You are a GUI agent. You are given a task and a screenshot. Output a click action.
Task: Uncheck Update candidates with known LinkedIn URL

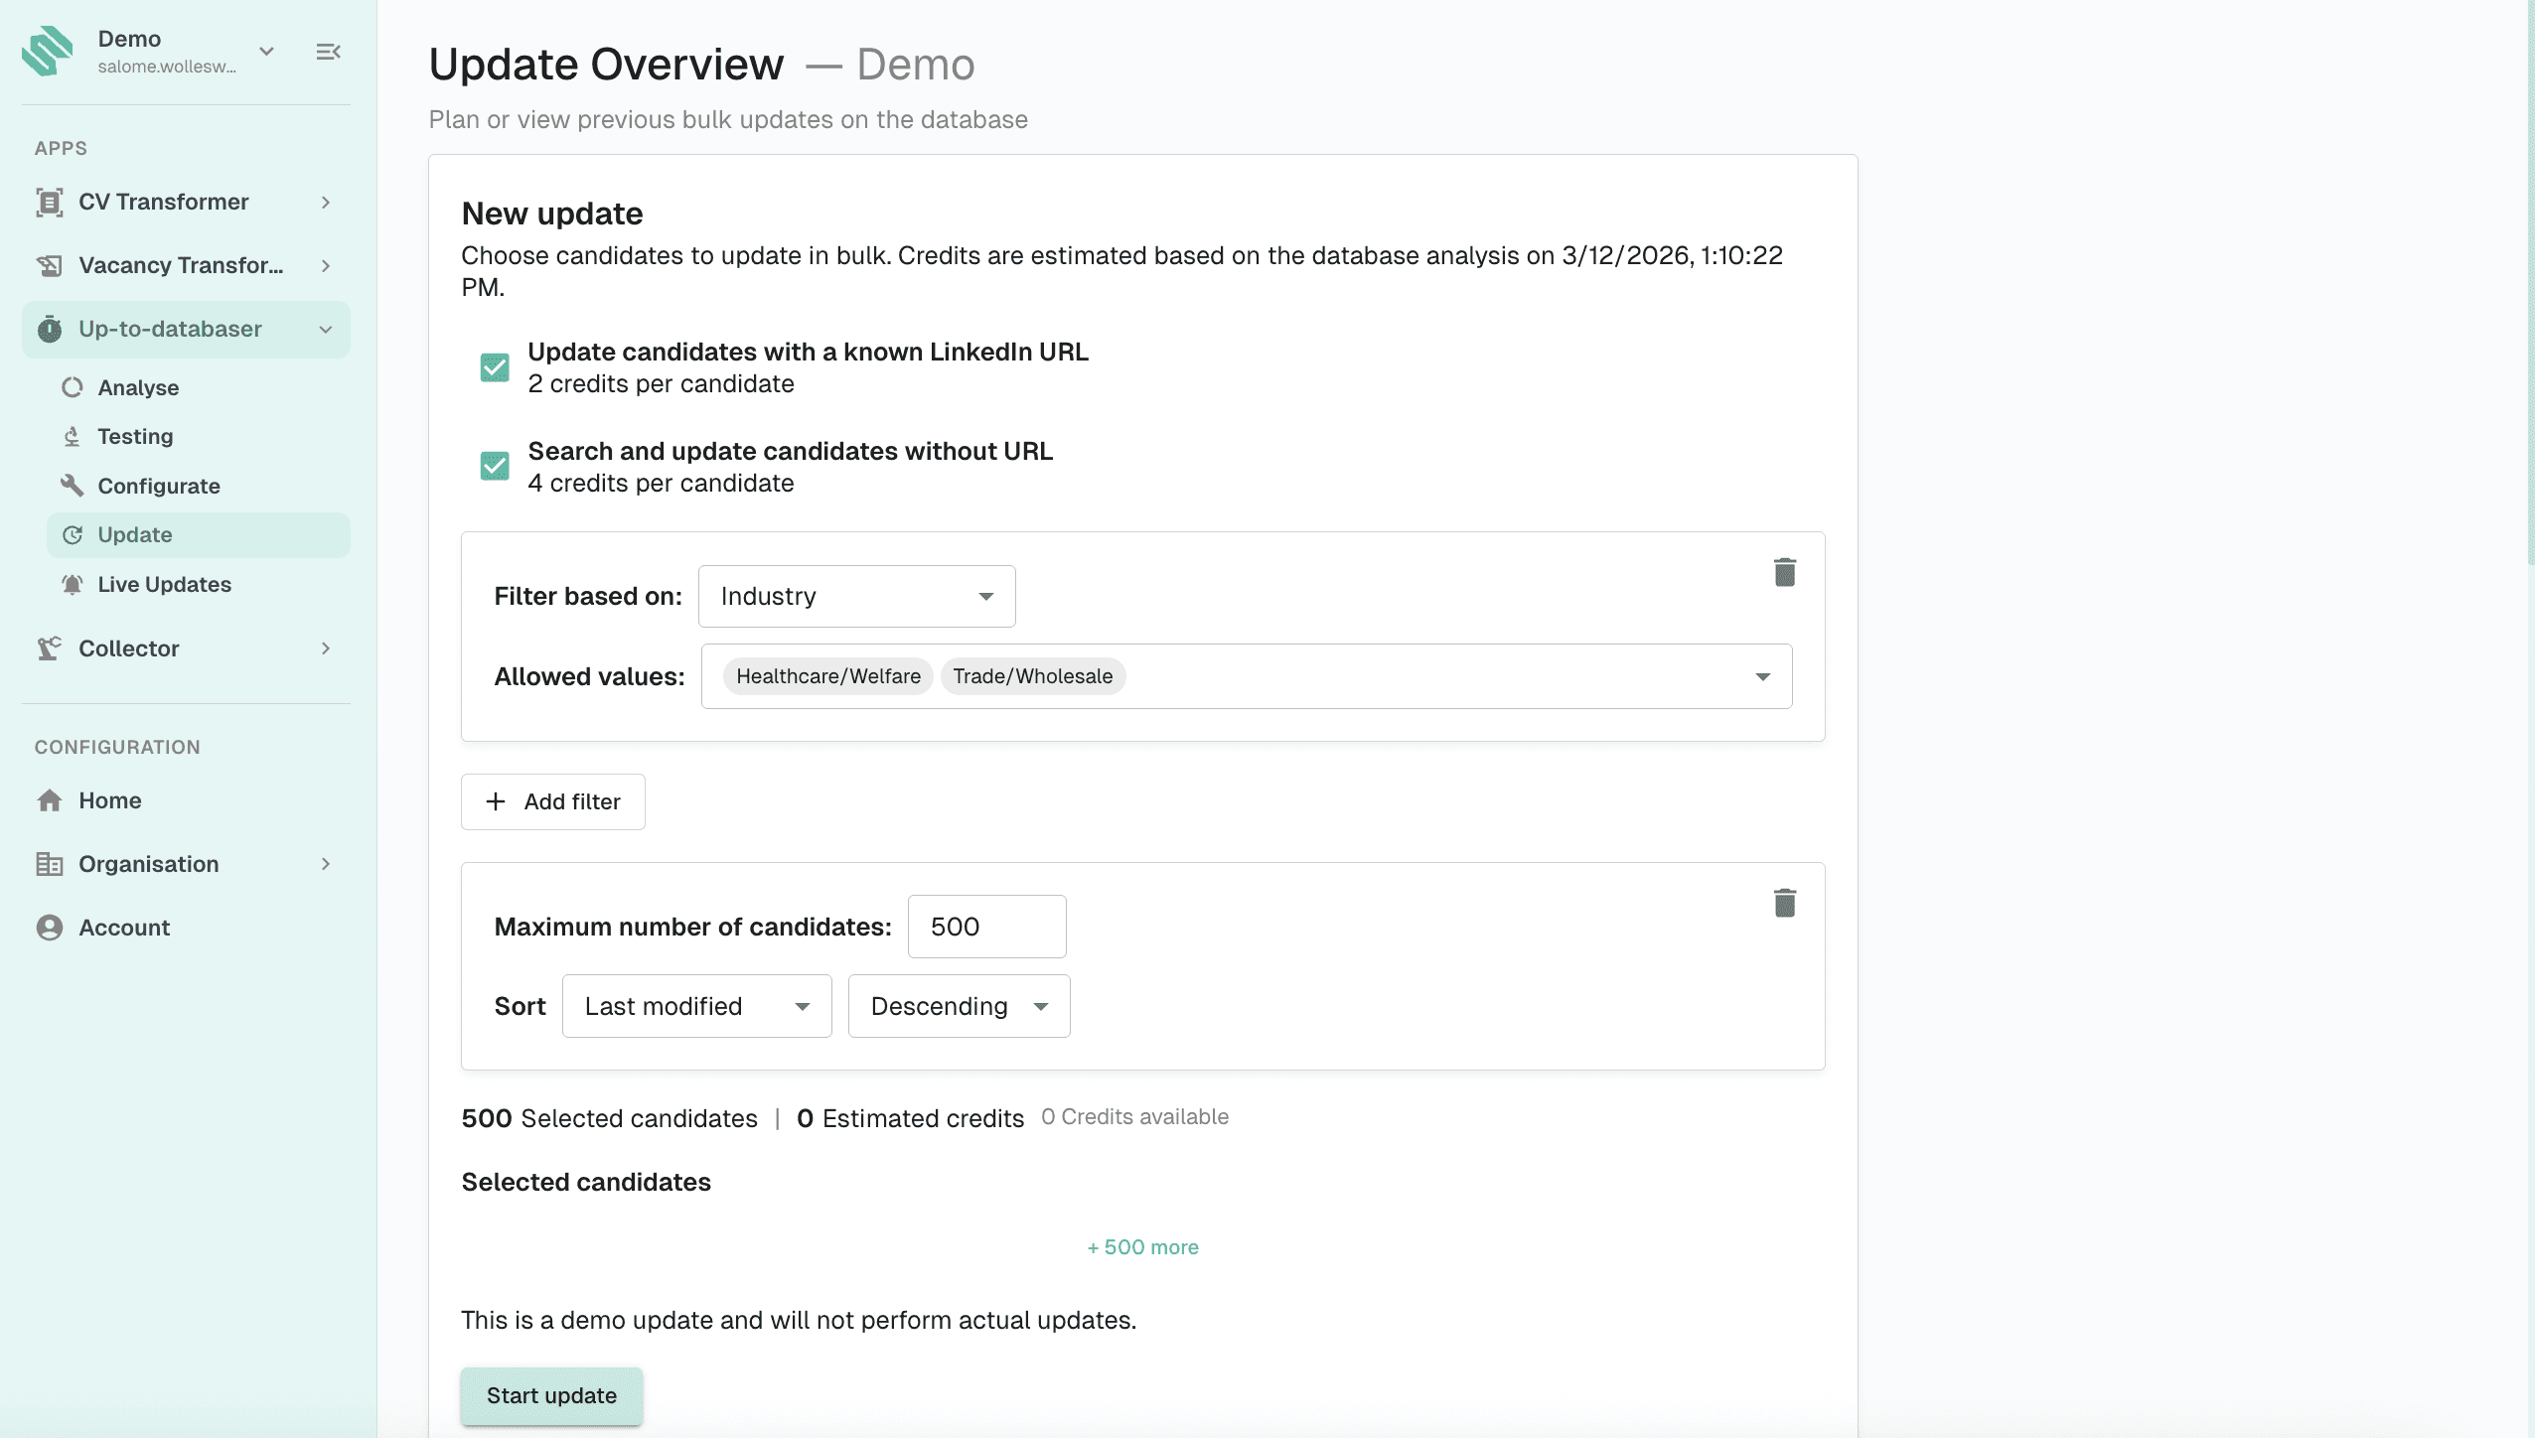click(495, 367)
